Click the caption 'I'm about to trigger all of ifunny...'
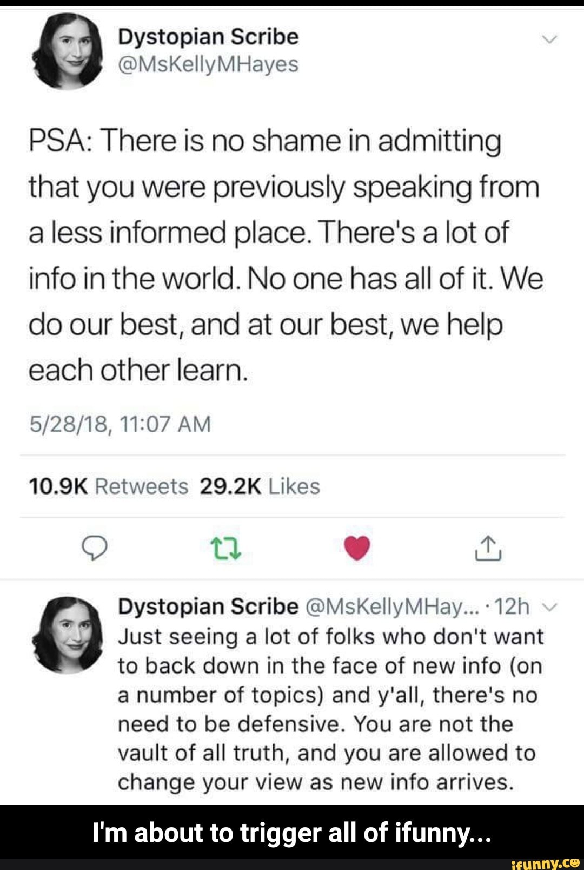This screenshot has height=870, width=584. 292,832
